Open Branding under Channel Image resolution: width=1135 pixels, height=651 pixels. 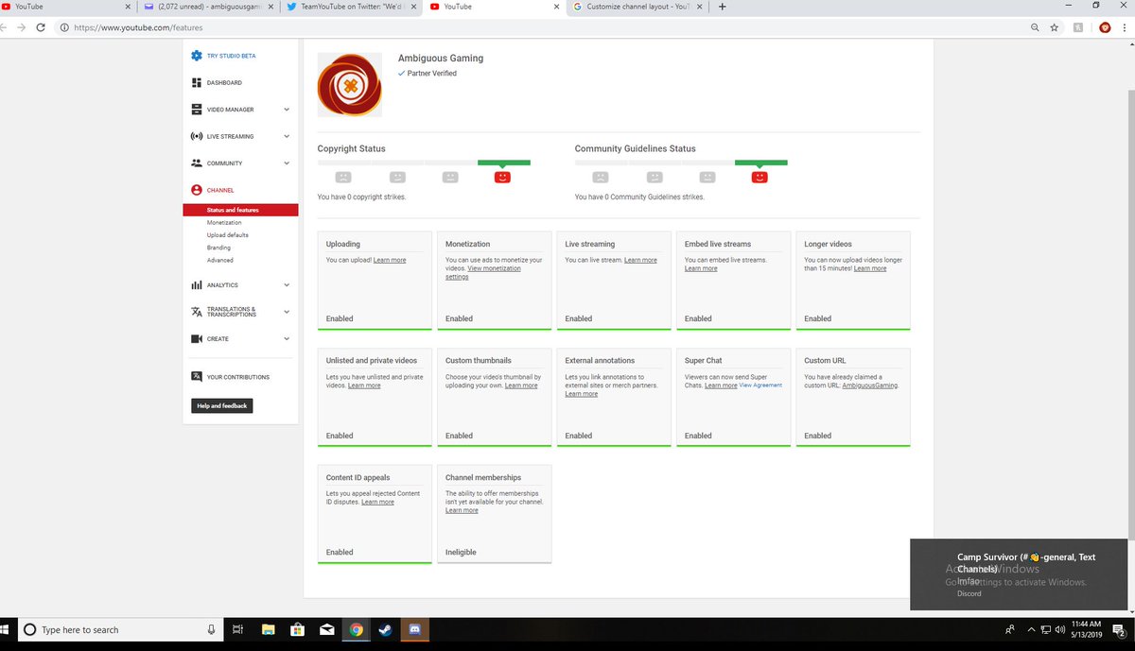[x=218, y=248]
